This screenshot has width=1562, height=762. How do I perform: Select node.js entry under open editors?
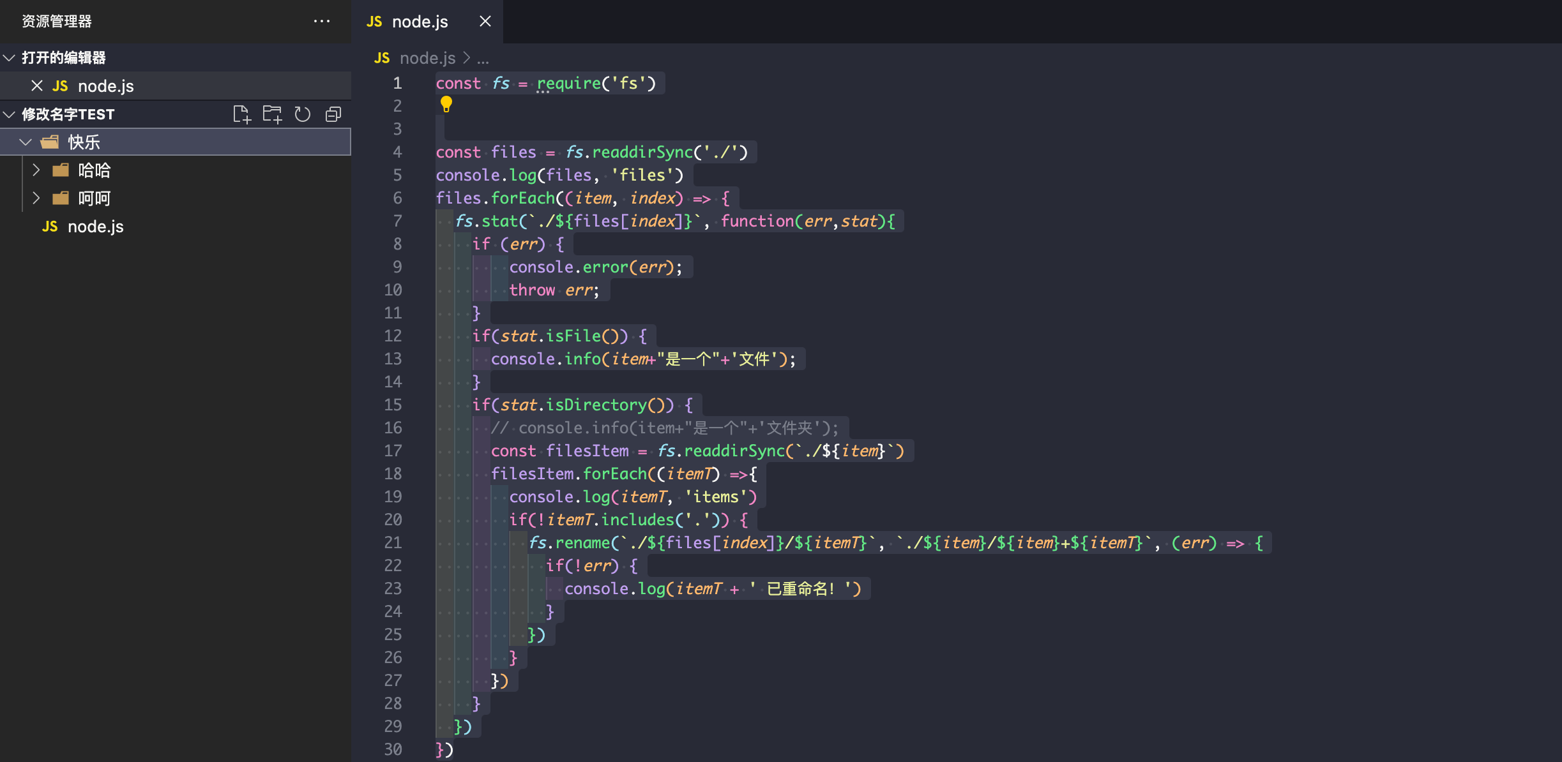(105, 86)
